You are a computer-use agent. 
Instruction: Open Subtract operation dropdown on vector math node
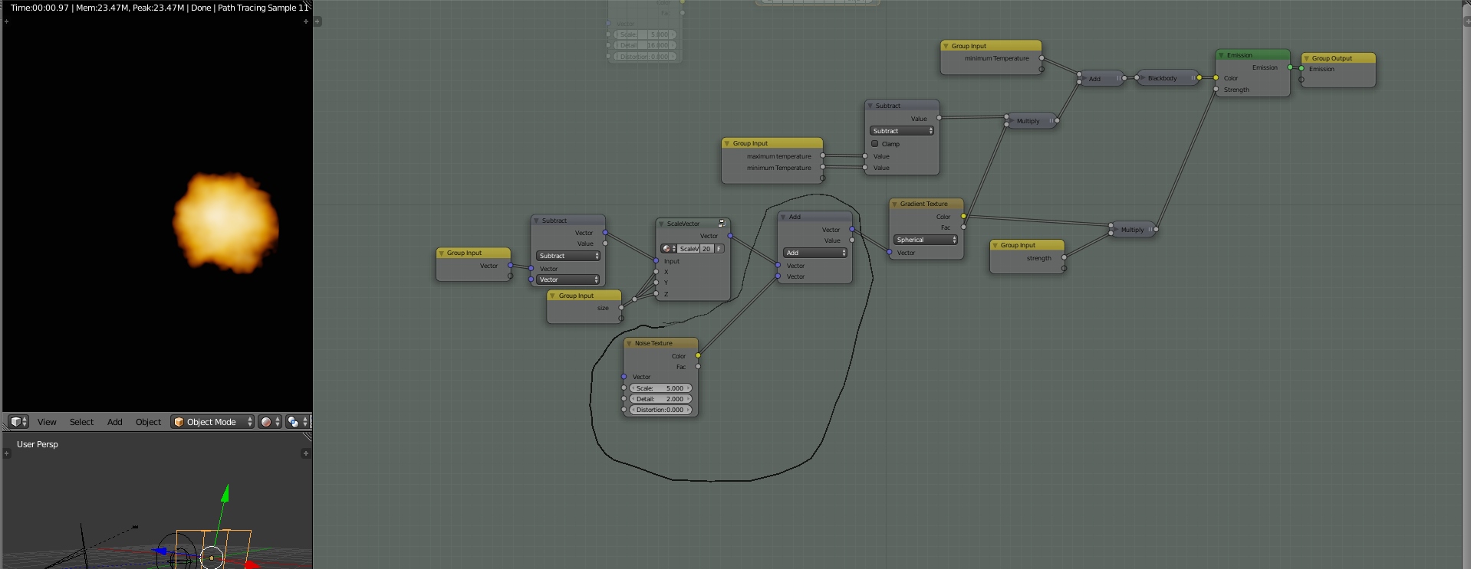[x=568, y=256]
